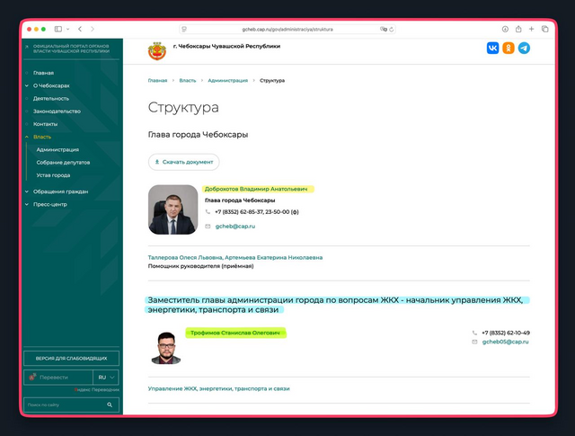Open the VK social network icon
The width and height of the screenshot is (575, 436).
click(x=492, y=49)
